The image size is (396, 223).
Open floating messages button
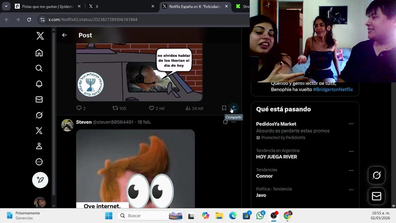(x=377, y=196)
